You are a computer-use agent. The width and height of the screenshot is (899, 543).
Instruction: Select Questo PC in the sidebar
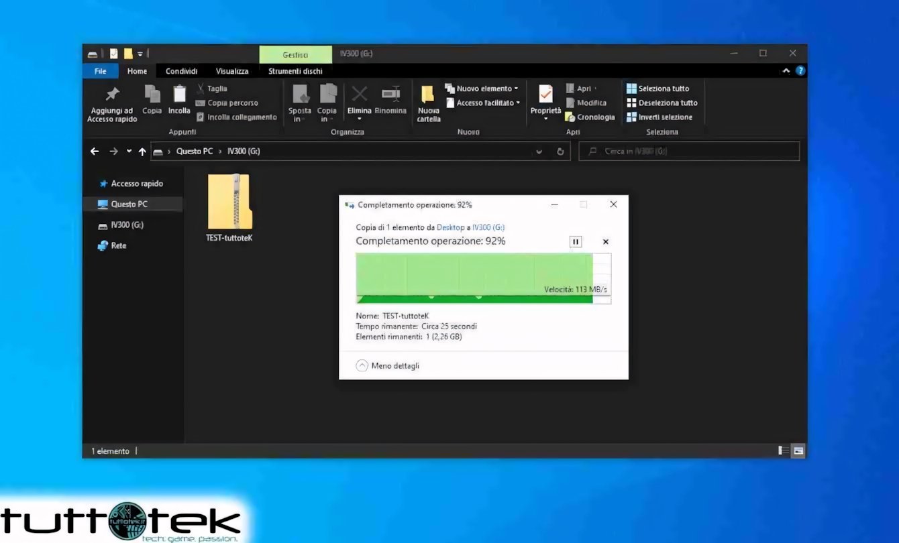pos(132,204)
